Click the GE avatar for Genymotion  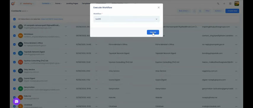click(x=20, y=89)
